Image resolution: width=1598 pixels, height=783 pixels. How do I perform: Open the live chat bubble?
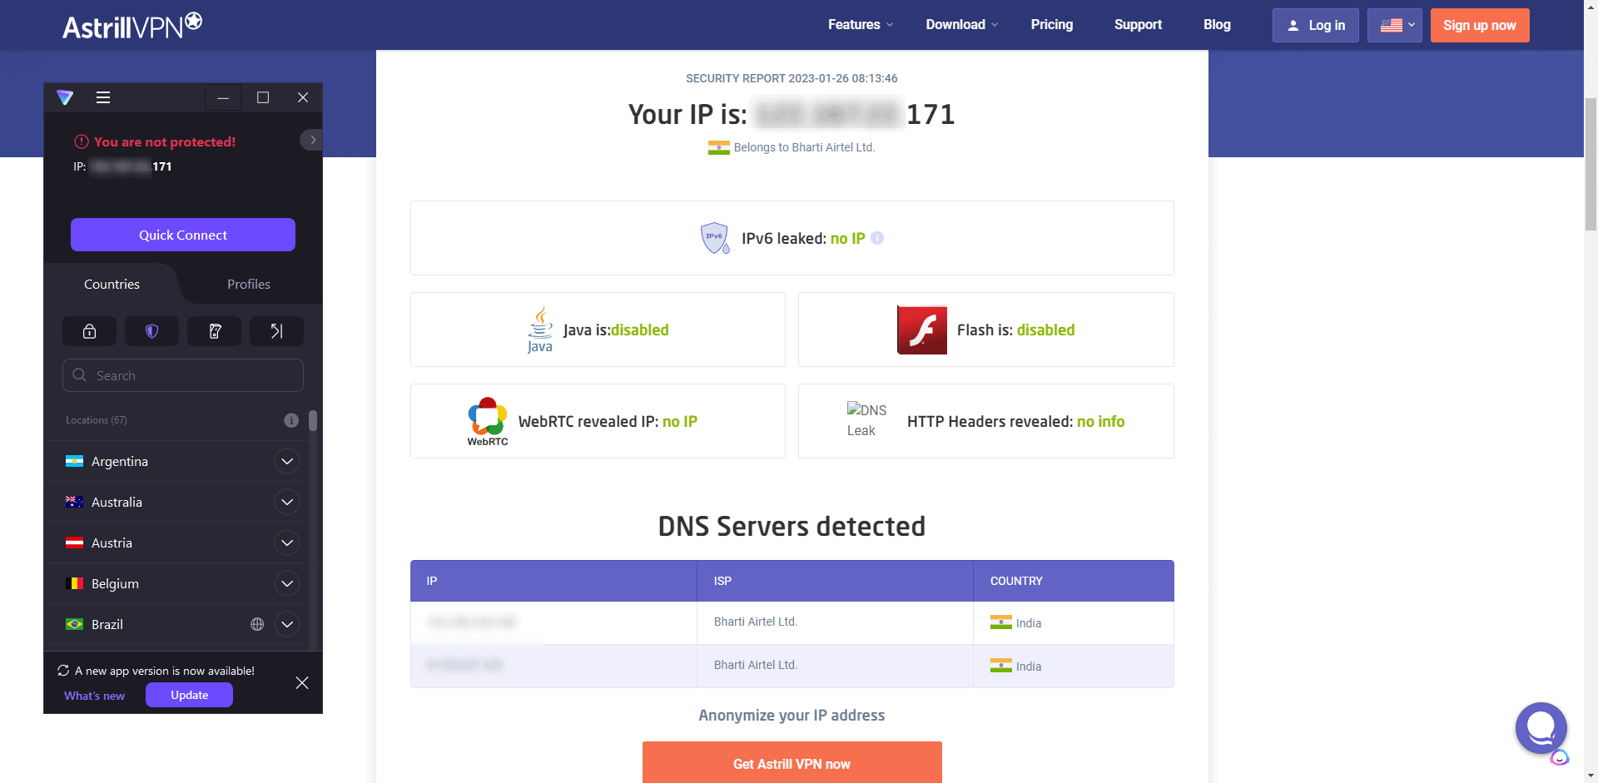coord(1541,728)
